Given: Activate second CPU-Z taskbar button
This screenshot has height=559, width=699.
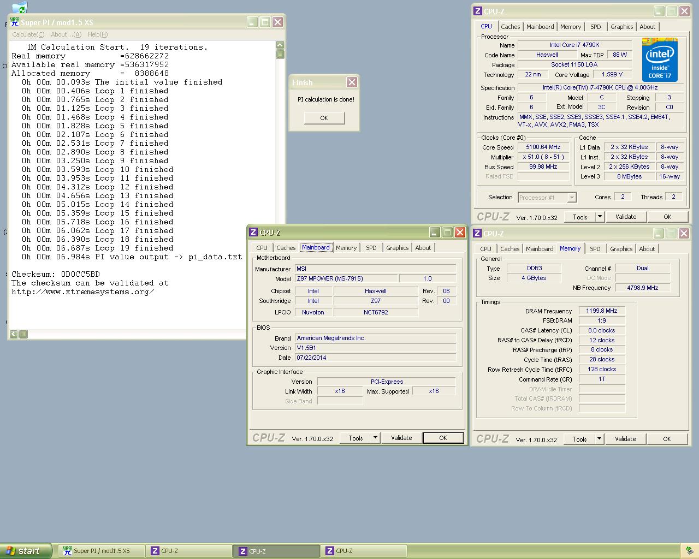Looking at the screenshot, I should [x=276, y=551].
